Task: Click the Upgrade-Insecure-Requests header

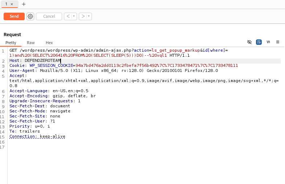Action: coord(45,101)
